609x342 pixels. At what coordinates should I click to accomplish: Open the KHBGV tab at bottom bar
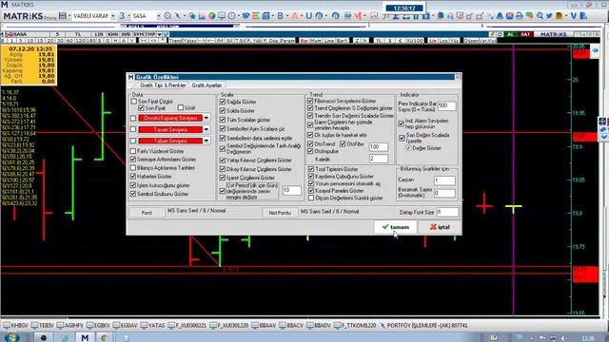click(x=16, y=325)
